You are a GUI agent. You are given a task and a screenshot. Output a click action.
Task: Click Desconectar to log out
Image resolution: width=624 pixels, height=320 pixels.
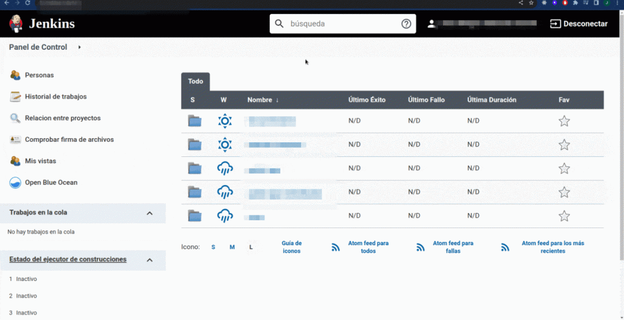click(x=579, y=24)
